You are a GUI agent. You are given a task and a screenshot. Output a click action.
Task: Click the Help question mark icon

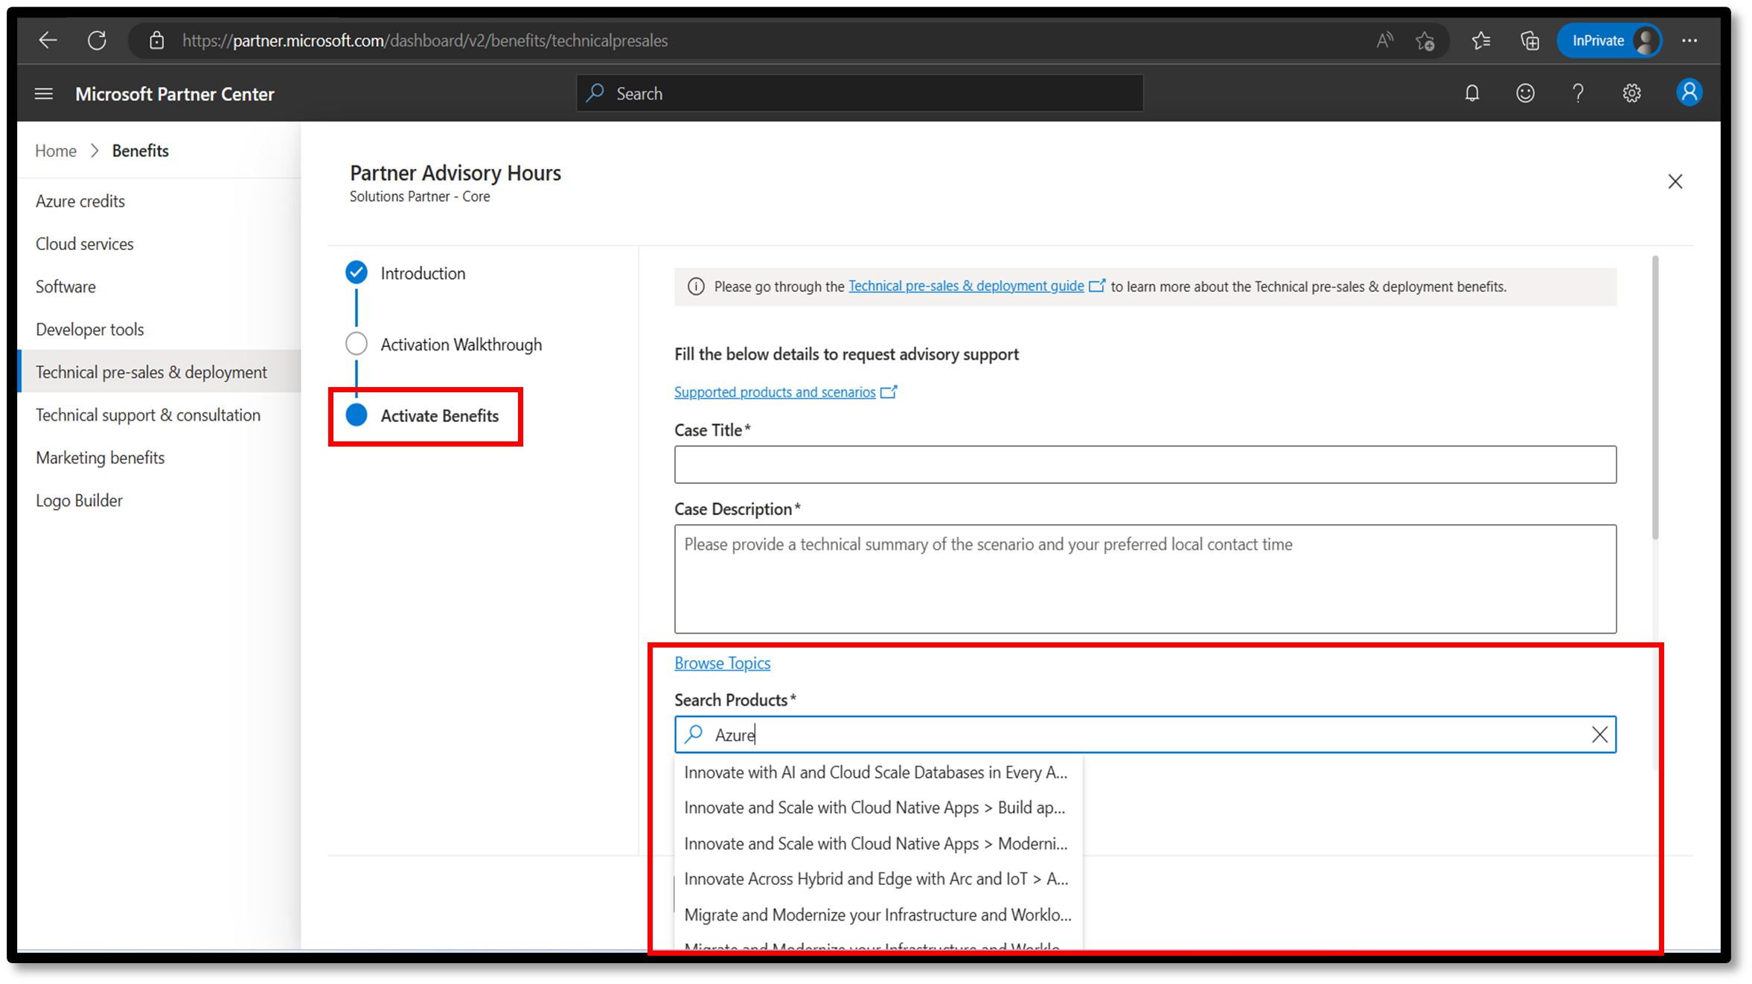[1578, 94]
